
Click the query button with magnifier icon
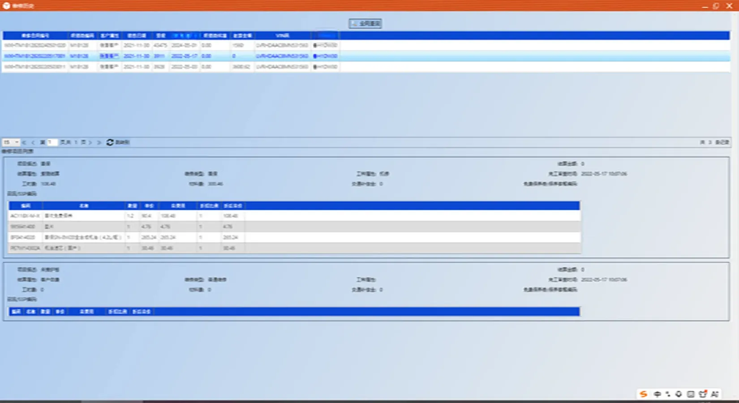(x=365, y=23)
